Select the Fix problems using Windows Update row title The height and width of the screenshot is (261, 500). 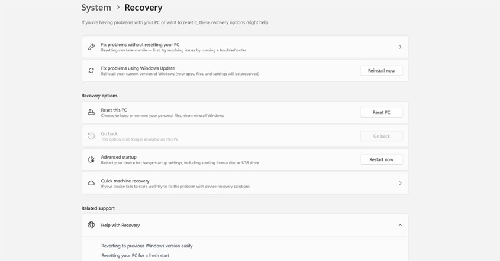coord(138,68)
